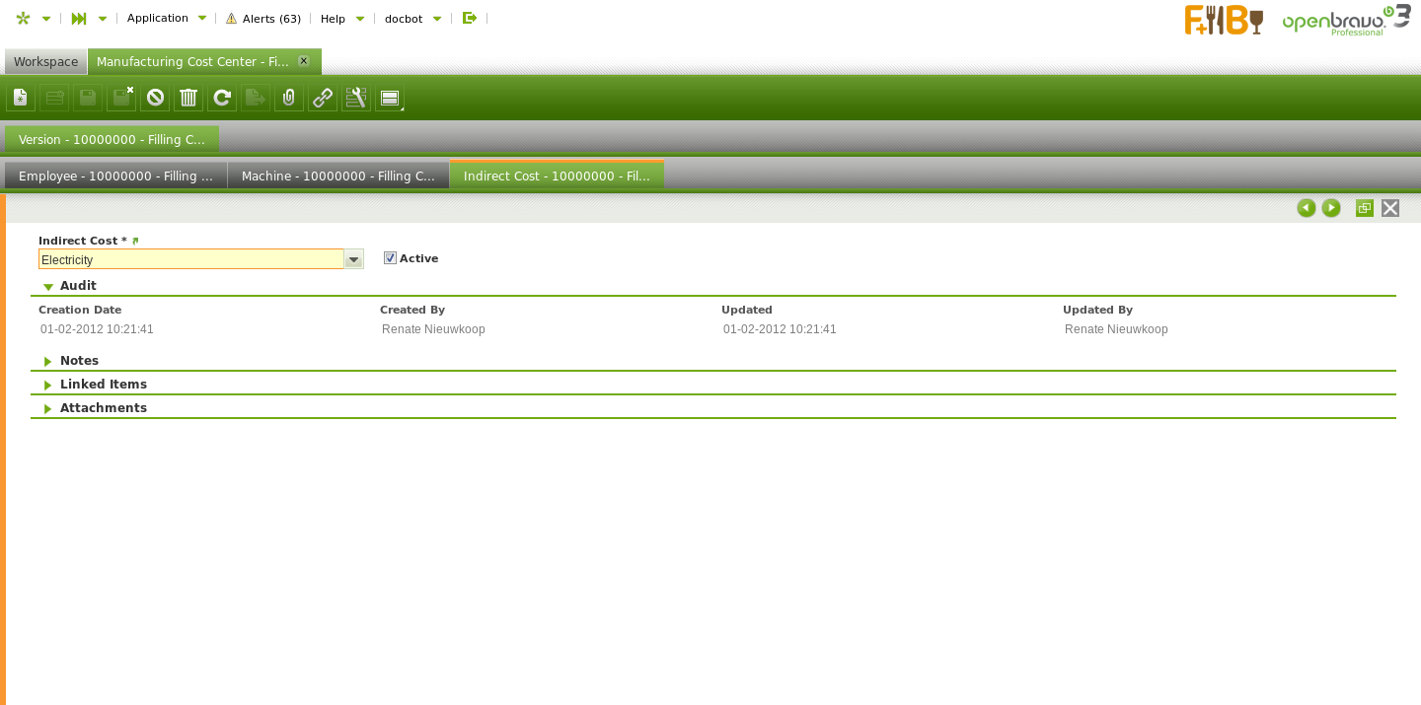The width and height of the screenshot is (1421, 705).
Task: Open the Alerts (63) link
Action: pos(263,19)
